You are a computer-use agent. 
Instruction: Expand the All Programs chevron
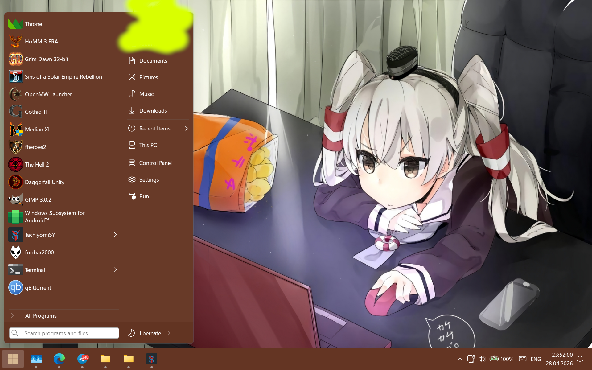coord(12,316)
